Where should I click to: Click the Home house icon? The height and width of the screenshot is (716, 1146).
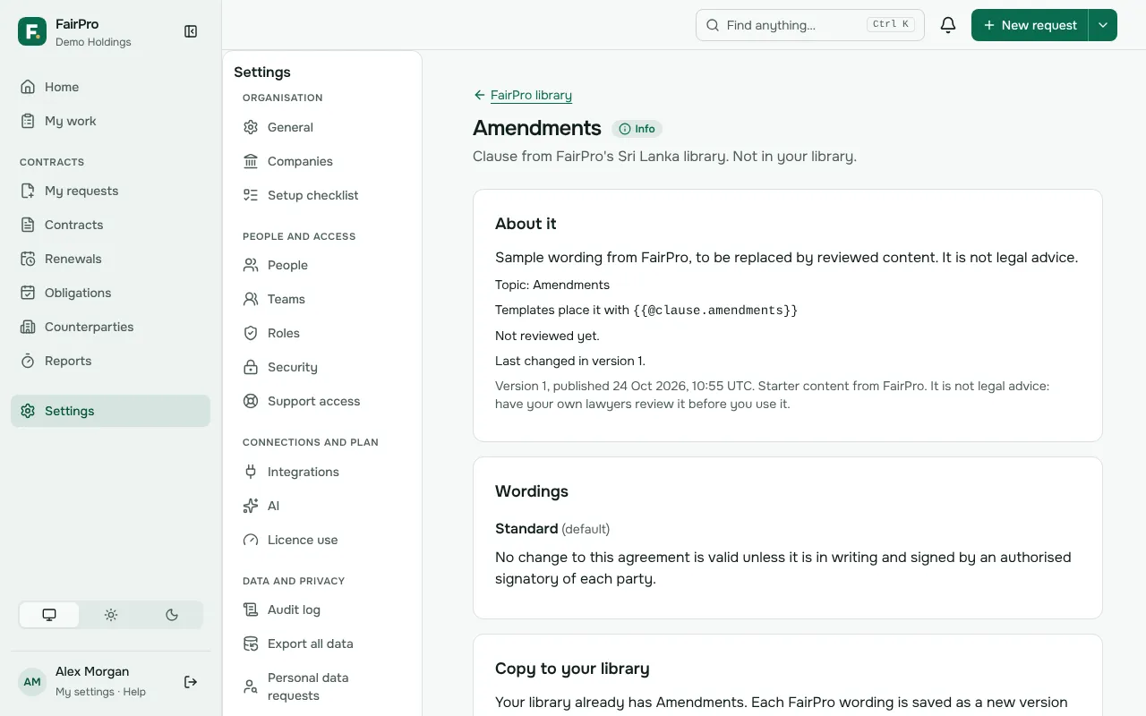[28, 87]
